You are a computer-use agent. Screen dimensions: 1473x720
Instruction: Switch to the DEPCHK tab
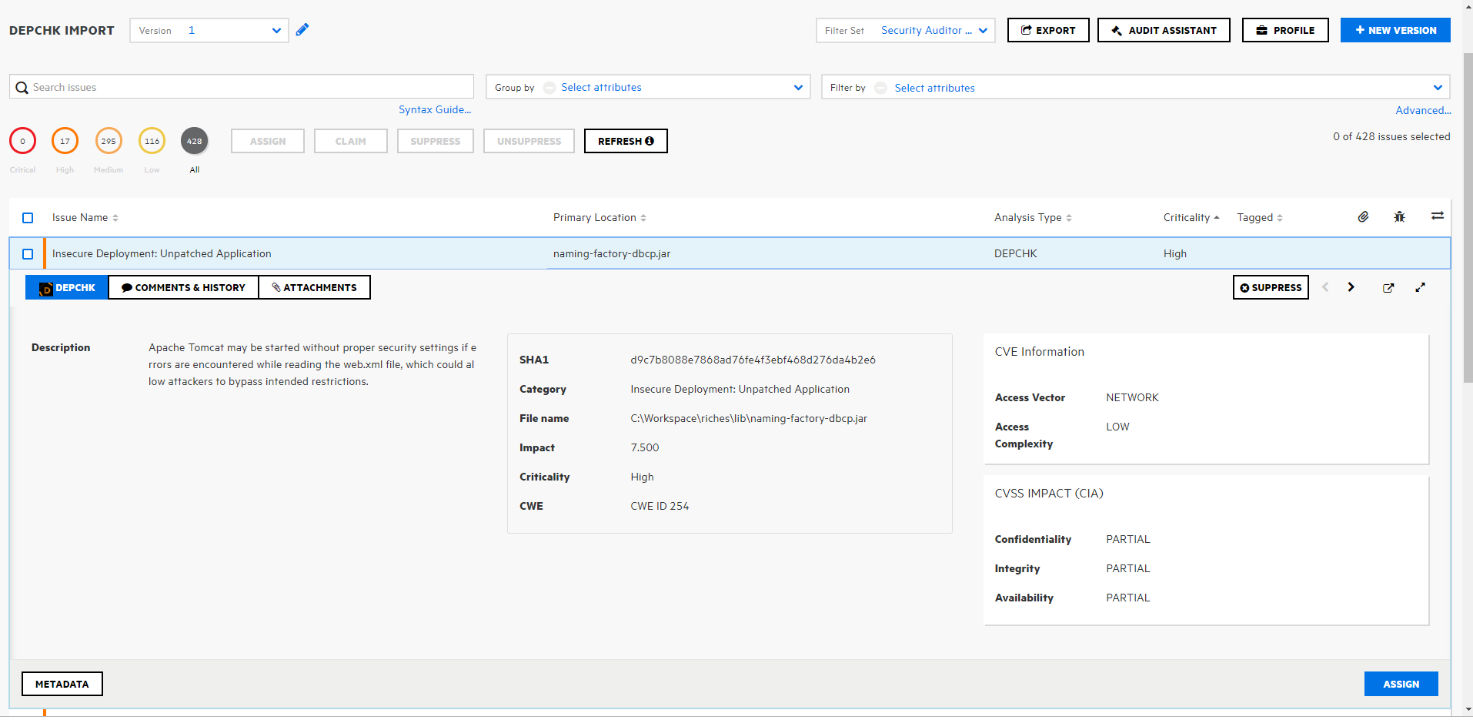pyautogui.click(x=67, y=287)
